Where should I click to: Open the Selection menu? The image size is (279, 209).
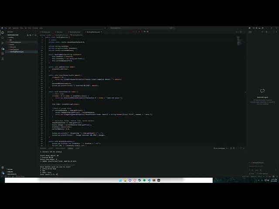[x=16, y=28]
